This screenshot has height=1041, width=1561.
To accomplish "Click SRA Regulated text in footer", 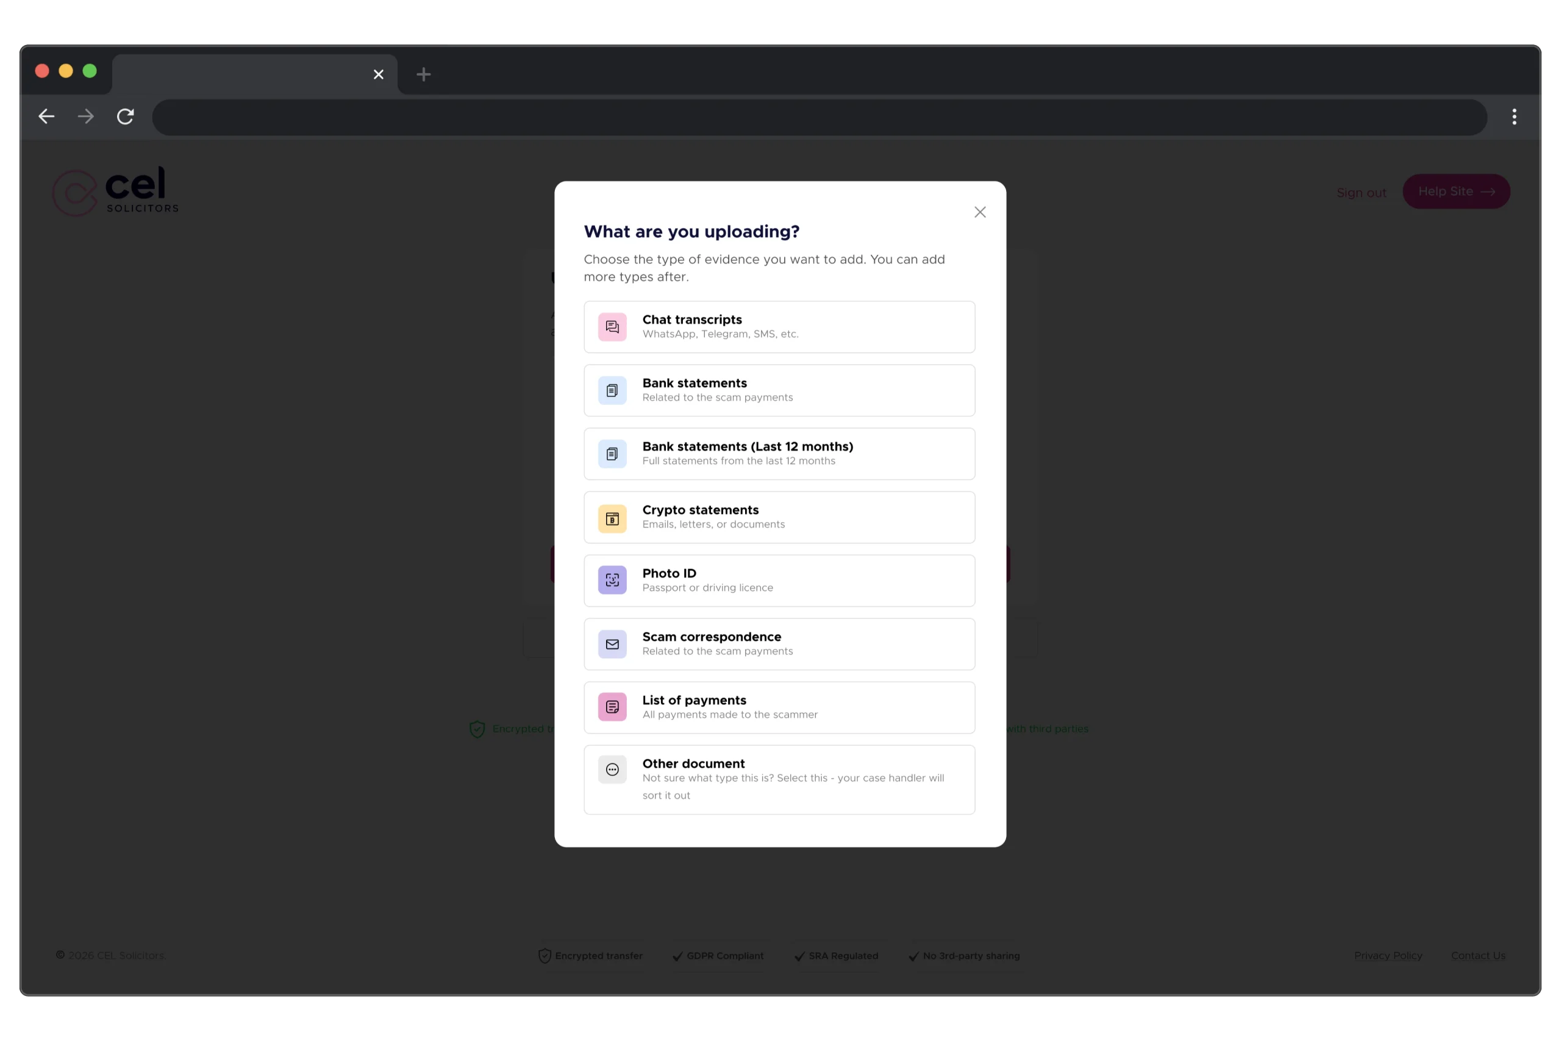I will pos(843,956).
